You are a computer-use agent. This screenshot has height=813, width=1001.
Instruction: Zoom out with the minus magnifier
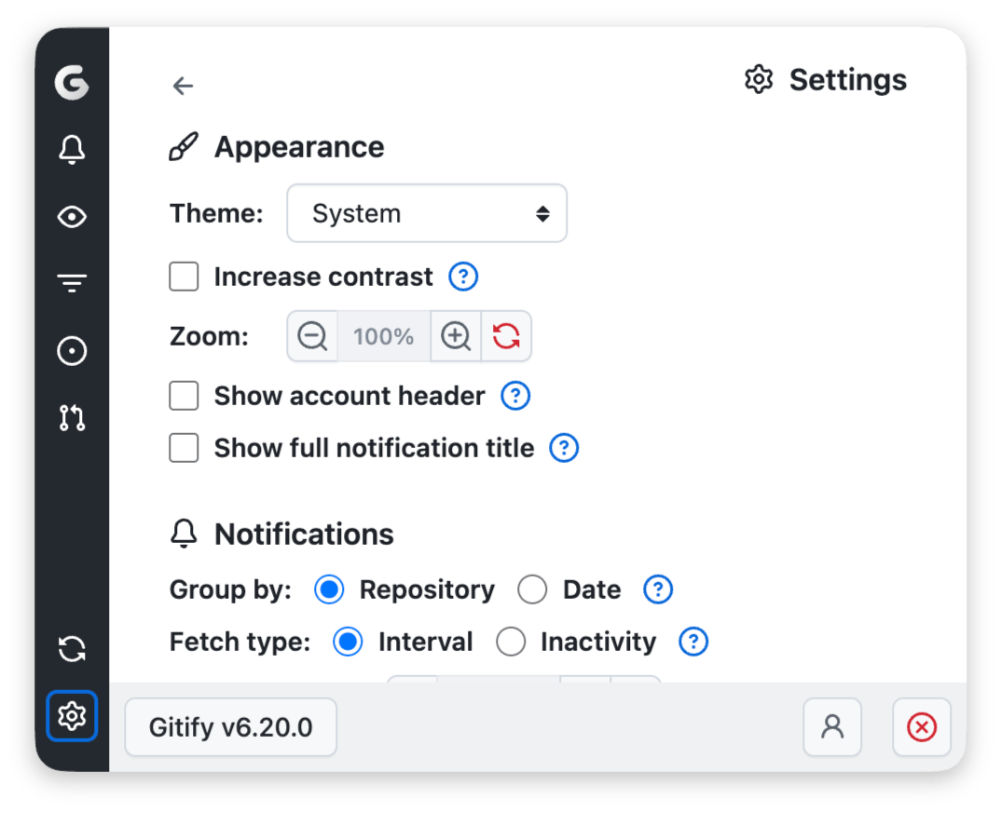tap(312, 336)
